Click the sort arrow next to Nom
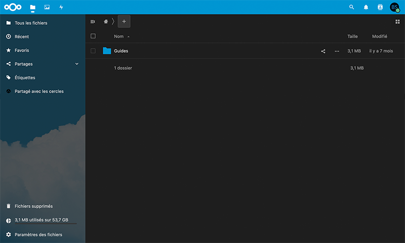This screenshot has width=405, height=243. 129,36
